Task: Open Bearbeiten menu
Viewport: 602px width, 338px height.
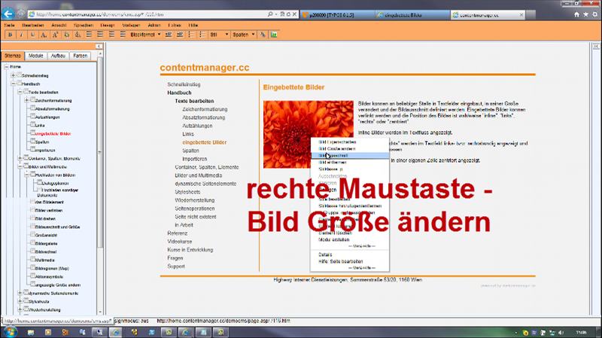Action: 33,25
